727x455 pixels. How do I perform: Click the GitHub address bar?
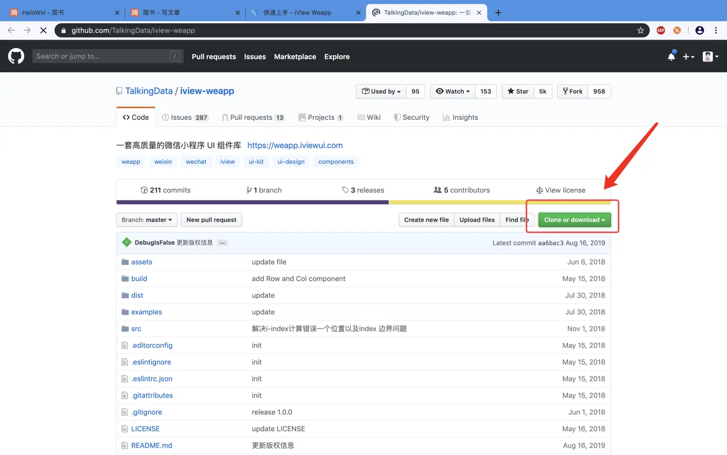[352, 31]
